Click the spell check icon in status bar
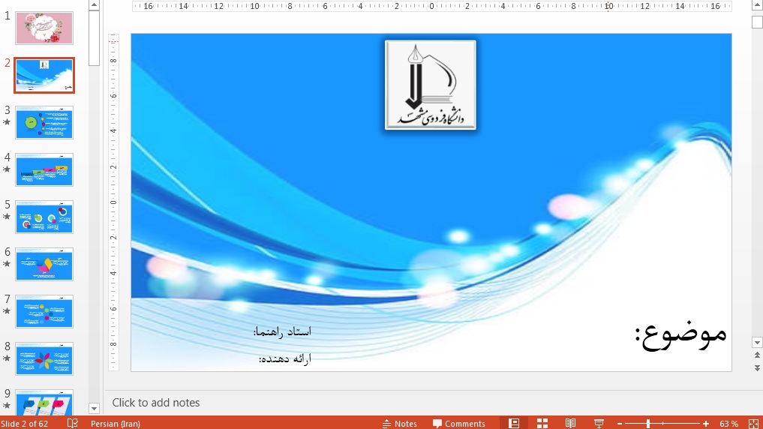Screen dimensions: 763x429 click(73, 423)
